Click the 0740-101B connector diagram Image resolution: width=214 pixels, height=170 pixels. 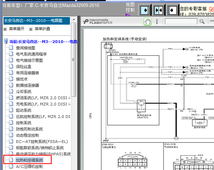pos(194,163)
